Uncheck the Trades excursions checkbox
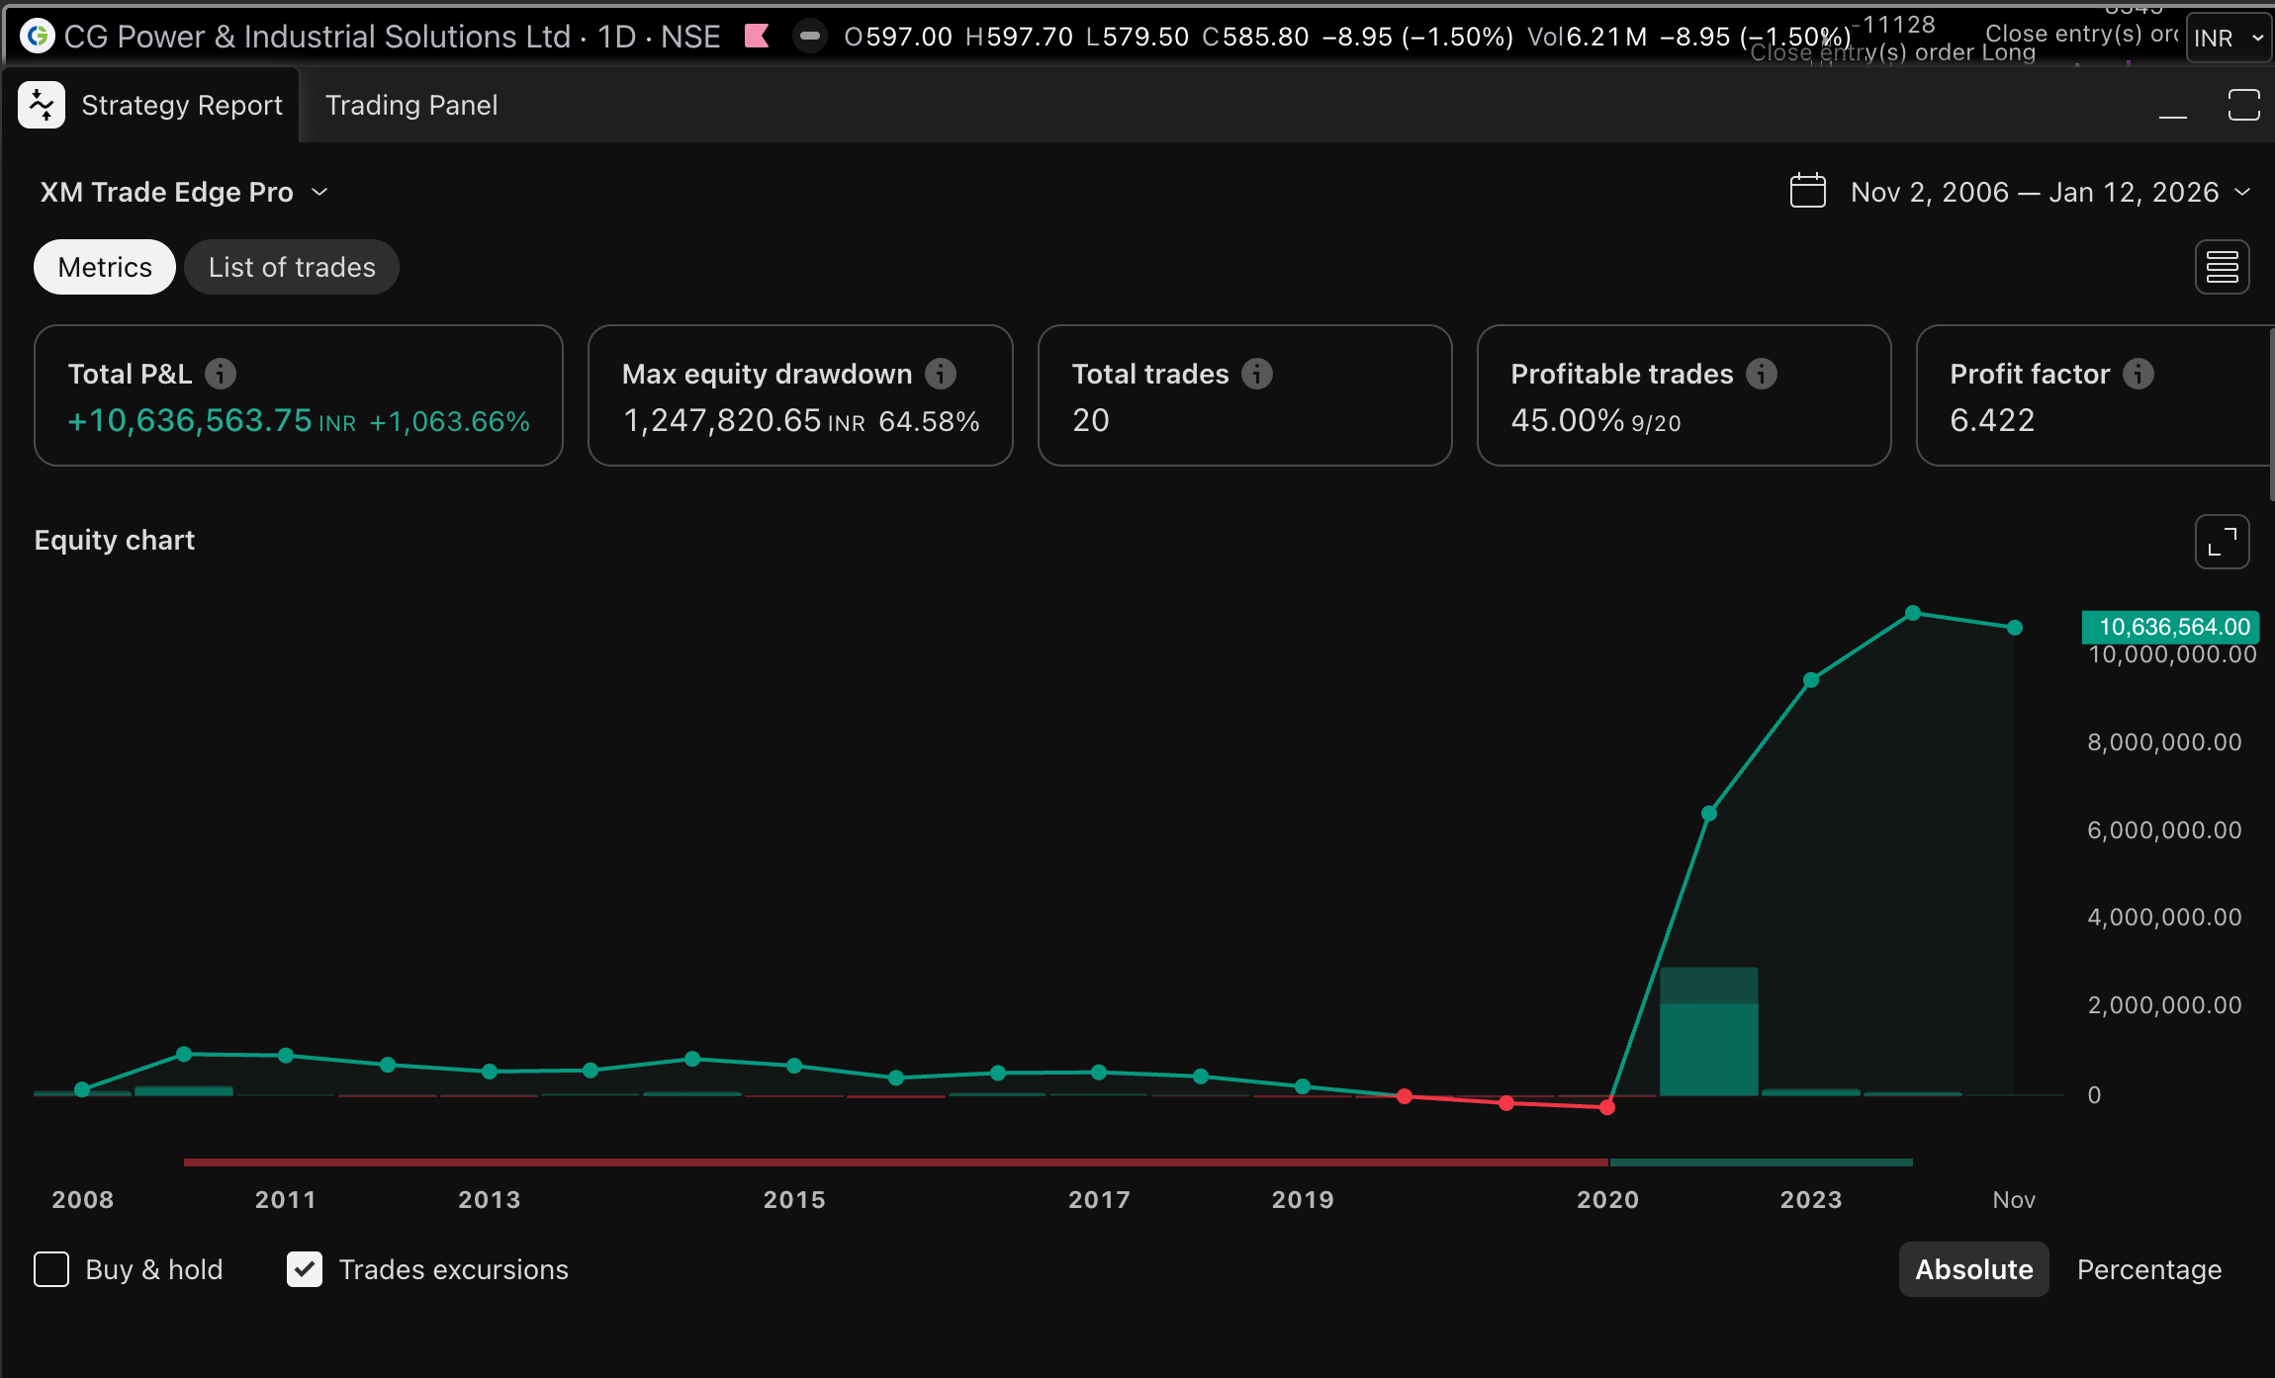The height and width of the screenshot is (1378, 2275). [305, 1269]
